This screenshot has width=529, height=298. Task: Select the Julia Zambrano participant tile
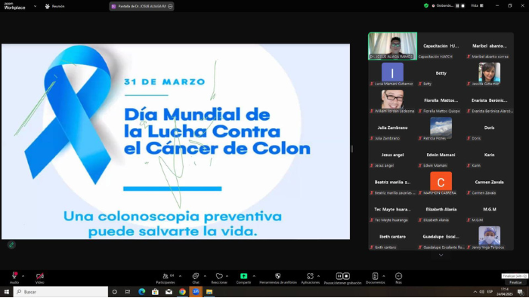point(392,128)
